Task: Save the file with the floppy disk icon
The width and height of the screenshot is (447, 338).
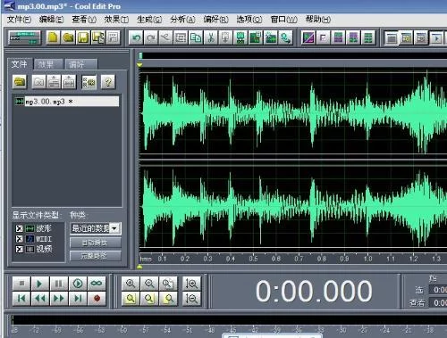Action: [83, 37]
